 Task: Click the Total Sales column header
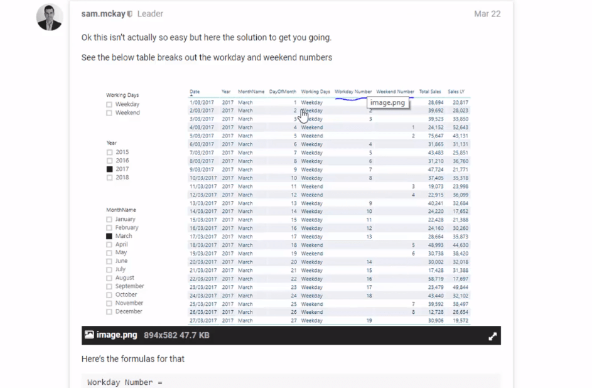[x=429, y=92]
